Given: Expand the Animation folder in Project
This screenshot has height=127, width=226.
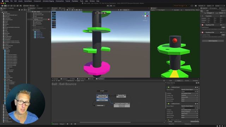Looking at the screenshot, I should click(2, 14).
